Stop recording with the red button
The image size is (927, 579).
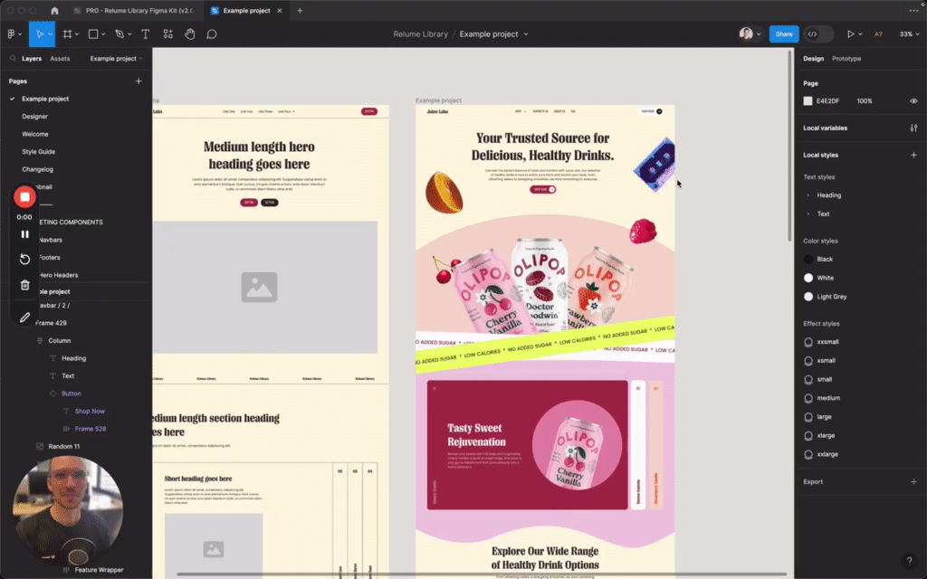click(25, 196)
